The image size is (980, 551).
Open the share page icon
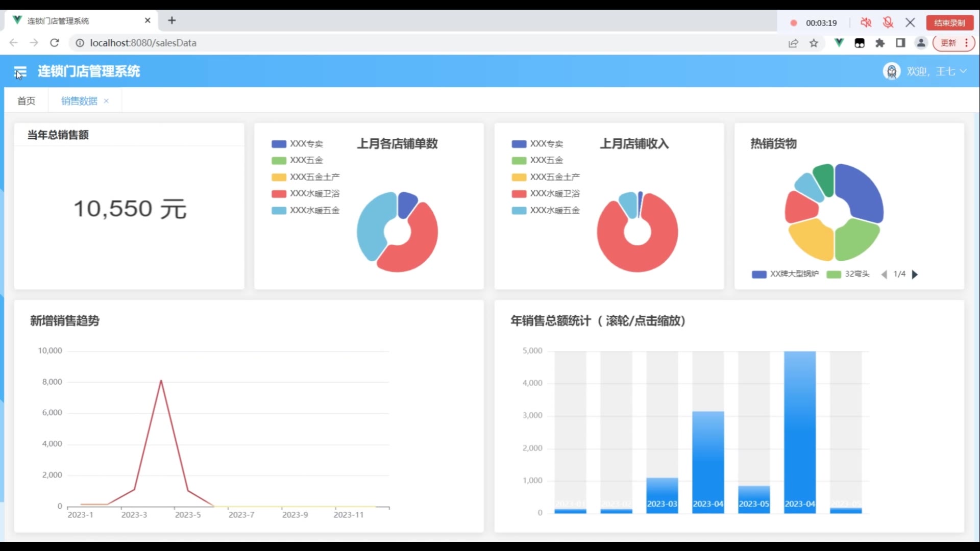click(793, 43)
